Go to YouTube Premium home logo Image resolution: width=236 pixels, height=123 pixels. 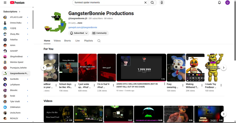tap(17, 3)
